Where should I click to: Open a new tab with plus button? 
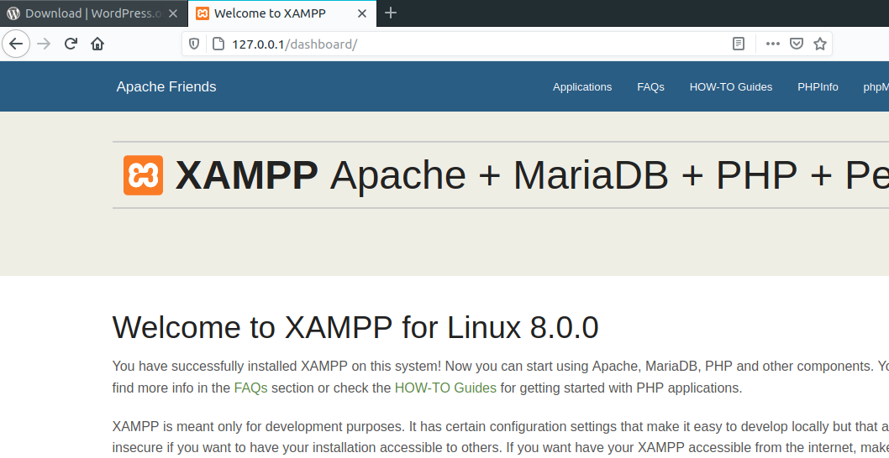[x=390, y=13]
